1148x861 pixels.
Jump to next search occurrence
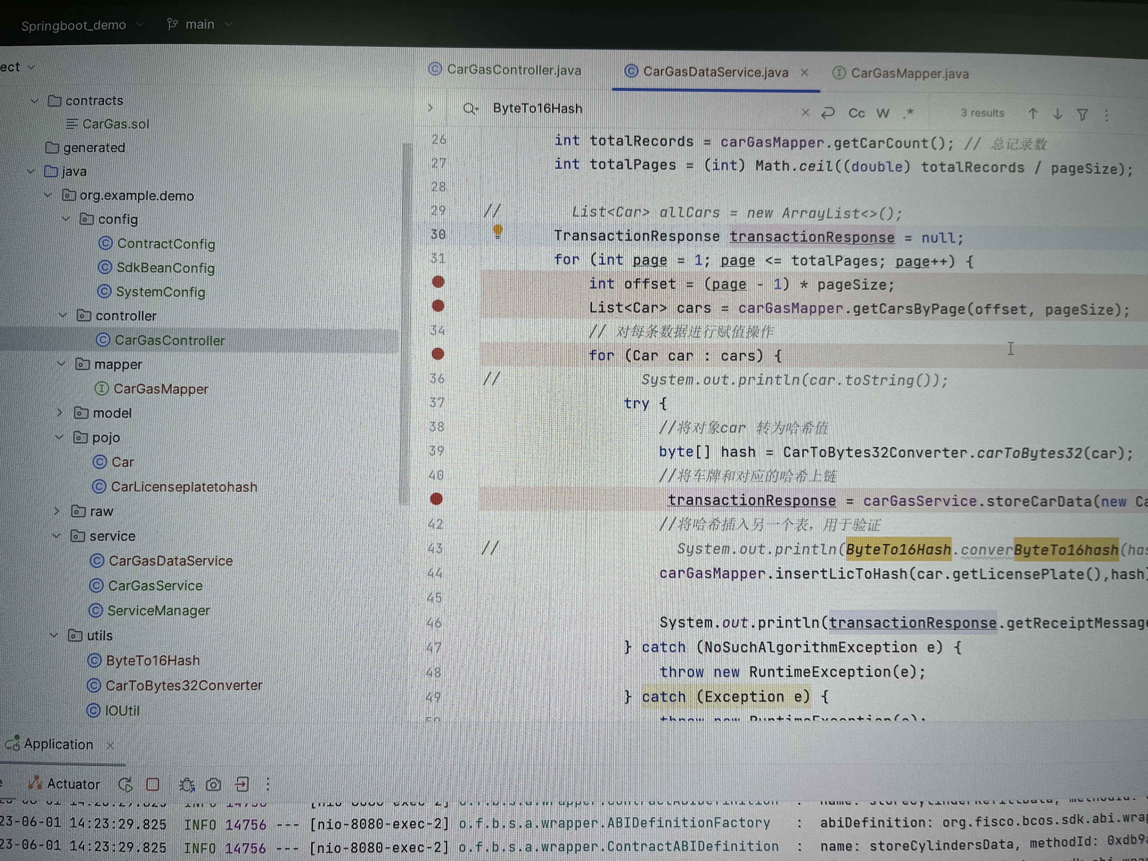tap(1058, 114)
